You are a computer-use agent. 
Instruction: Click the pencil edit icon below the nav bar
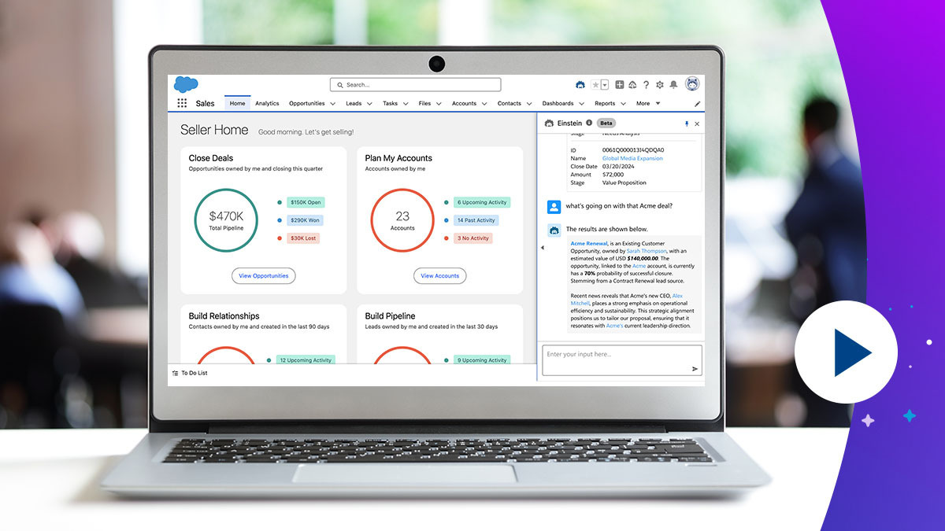[x=696, y=103]
